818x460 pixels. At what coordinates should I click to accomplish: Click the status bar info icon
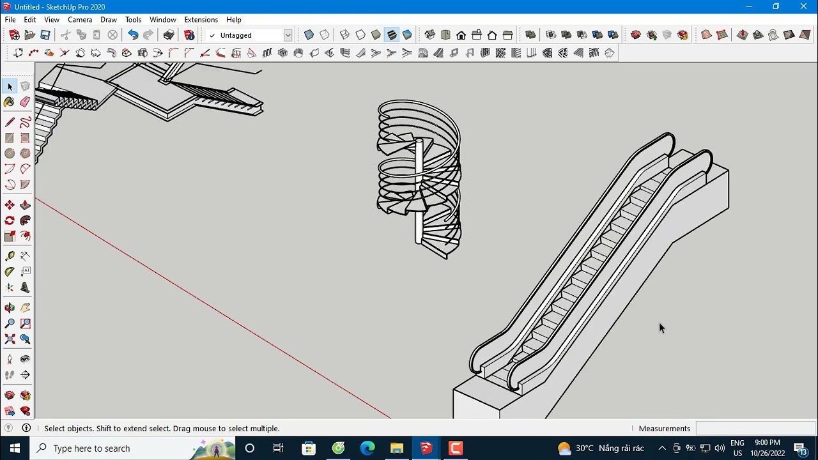26,428
